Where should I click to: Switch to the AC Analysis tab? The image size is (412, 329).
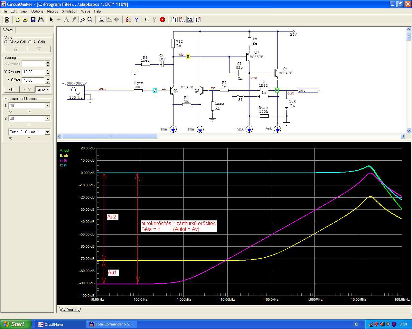click(70, 309)
